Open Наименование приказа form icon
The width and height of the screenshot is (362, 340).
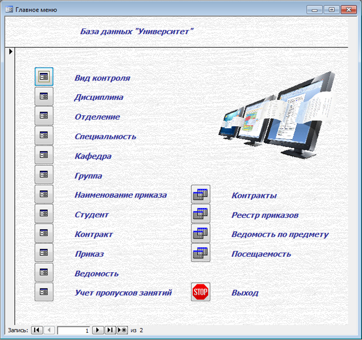[44, 194]
